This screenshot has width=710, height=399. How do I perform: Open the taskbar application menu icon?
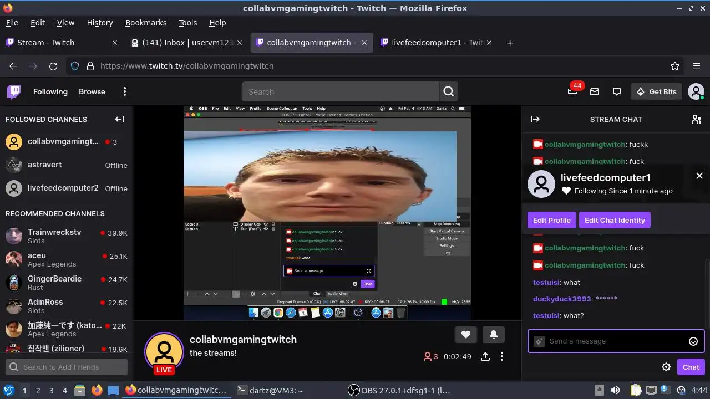8,390
